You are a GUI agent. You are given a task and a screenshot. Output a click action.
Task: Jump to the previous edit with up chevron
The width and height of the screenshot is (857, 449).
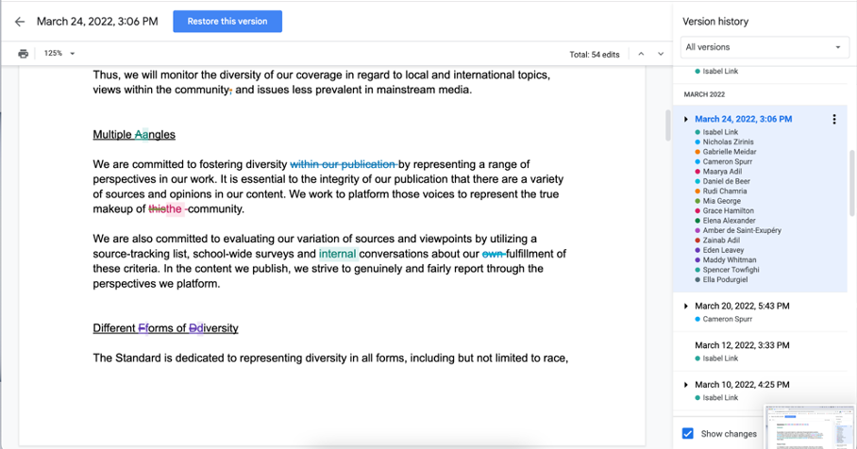(641, 54)
